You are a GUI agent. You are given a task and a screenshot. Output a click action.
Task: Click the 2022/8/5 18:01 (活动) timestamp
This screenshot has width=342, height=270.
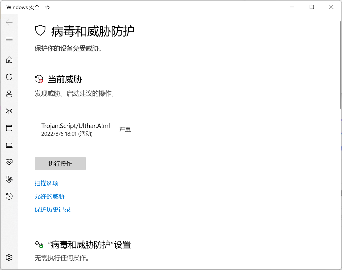coord(67,134)
